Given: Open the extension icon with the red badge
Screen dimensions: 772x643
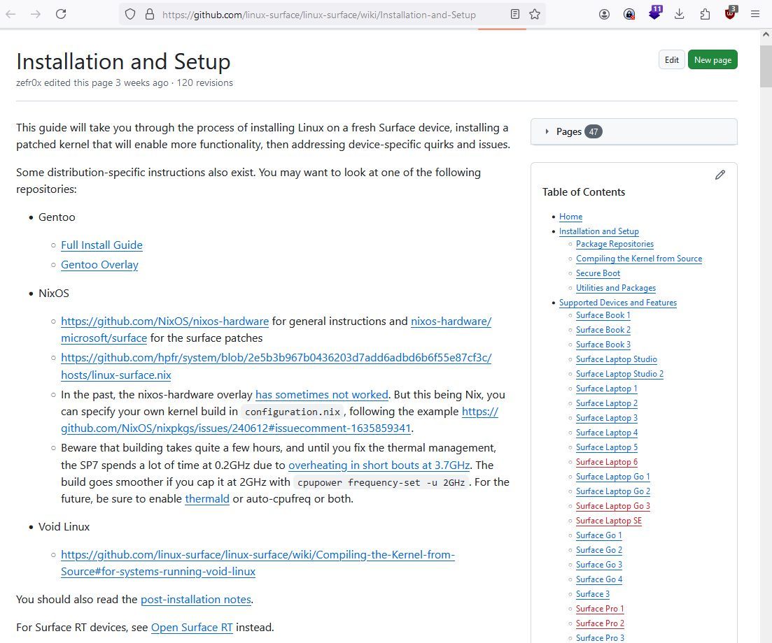Looking at the screenshot, I should point(629,14).
